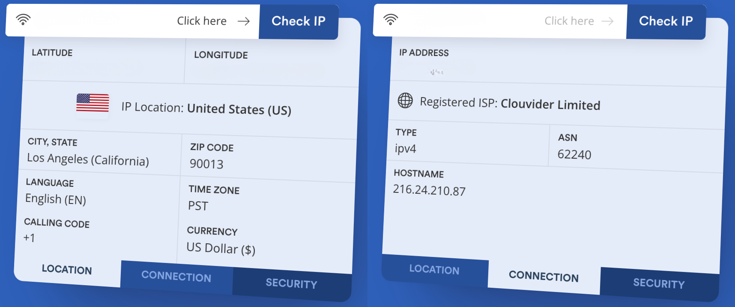Open the Location tab on left card
735x307 pixels.
67,269
